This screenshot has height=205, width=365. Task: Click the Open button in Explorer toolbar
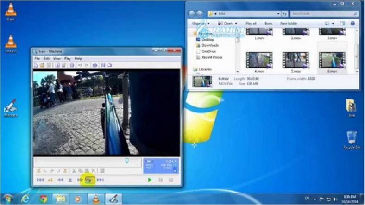tap(225, 24)
